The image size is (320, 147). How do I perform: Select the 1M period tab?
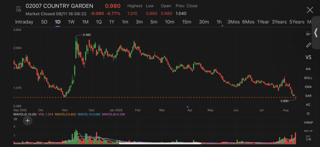pos(85,22)
